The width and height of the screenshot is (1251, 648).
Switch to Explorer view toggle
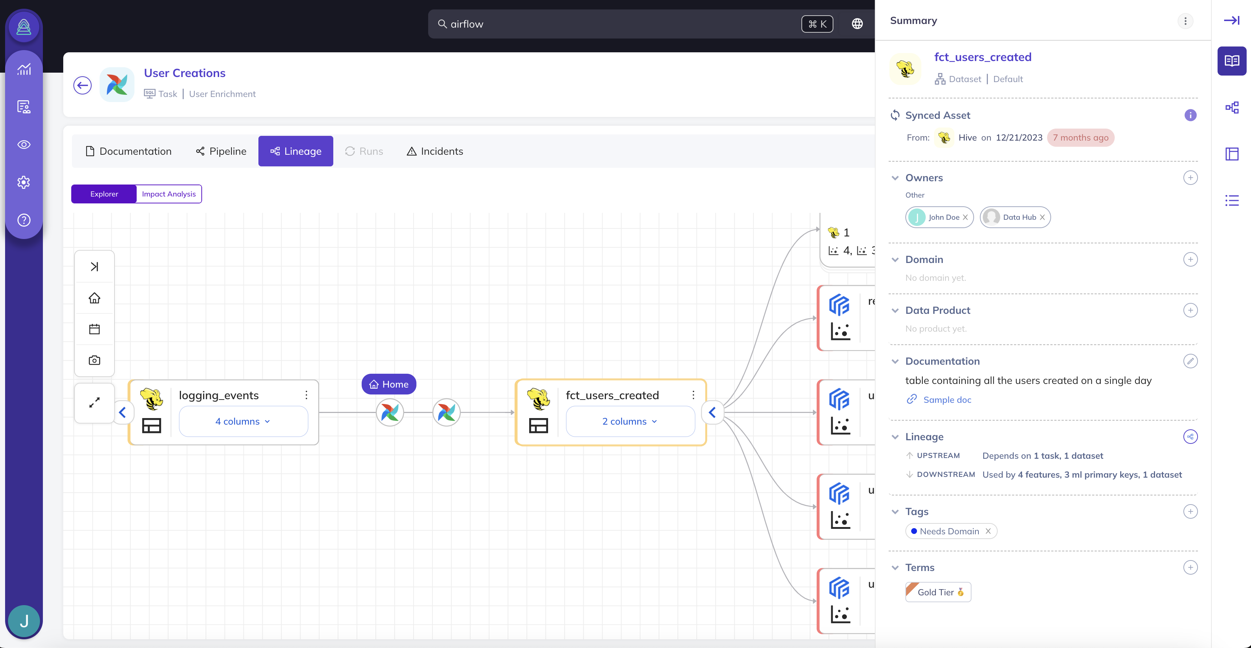pos(104,194)
